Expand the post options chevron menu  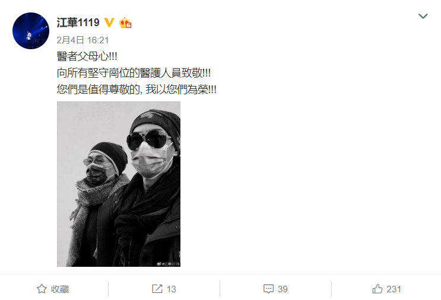pos(423,16)
